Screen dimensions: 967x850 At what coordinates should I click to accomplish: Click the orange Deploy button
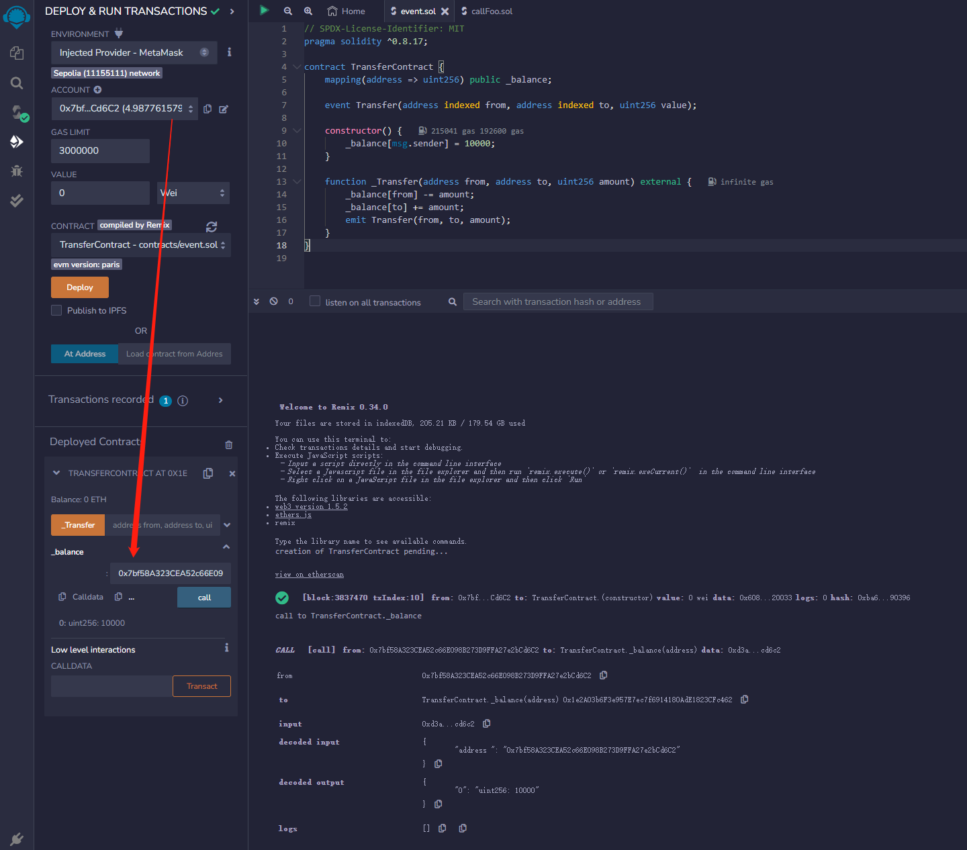[x=80, y=287]
